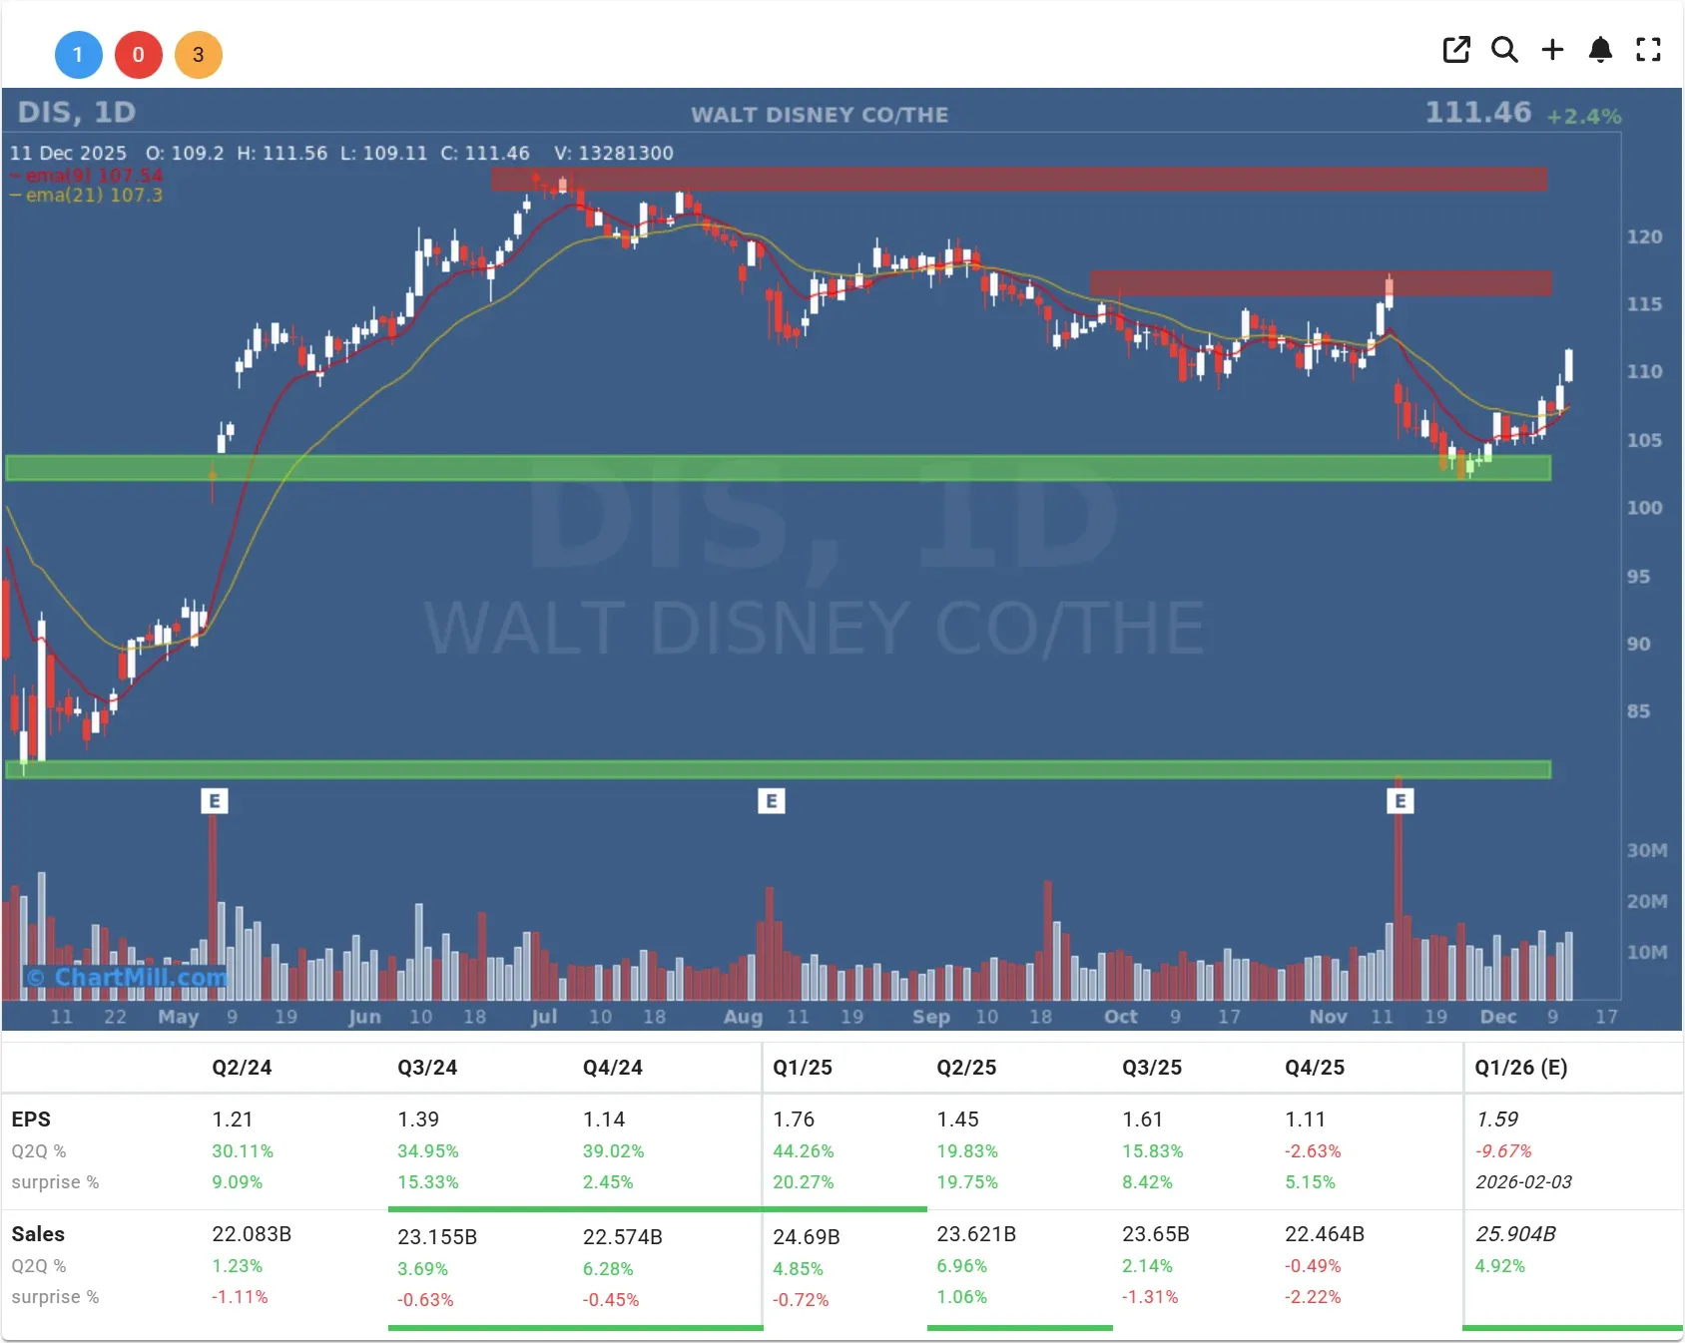Screen dimensions: 1685x1343
Task: Enter fullscreen mode
Action: coord(1648,49)
